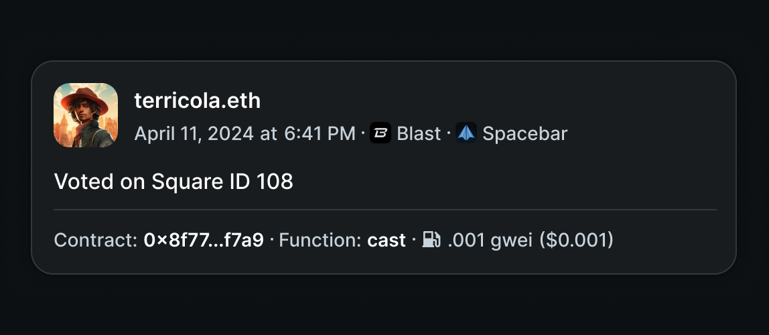Click the Contract: label
The width and height of the screenshot is (769, 335).
[x=96, y=241]
